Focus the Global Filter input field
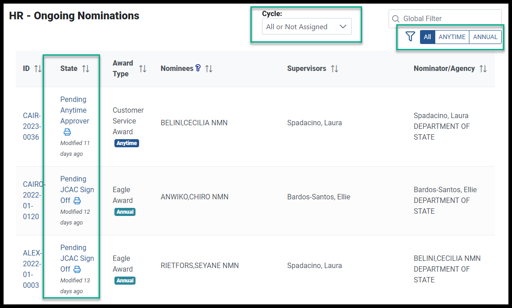Viewport: 512px width, 308px height. coord(445,18)
